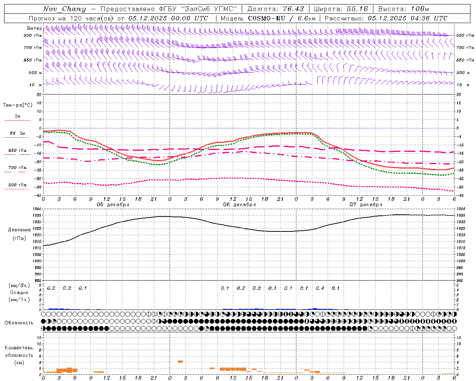Screen dimensions: 476x381
Task: Click the forecast span text Прогноз на 120 часа(ов)
Action: (x=71, y=18)
